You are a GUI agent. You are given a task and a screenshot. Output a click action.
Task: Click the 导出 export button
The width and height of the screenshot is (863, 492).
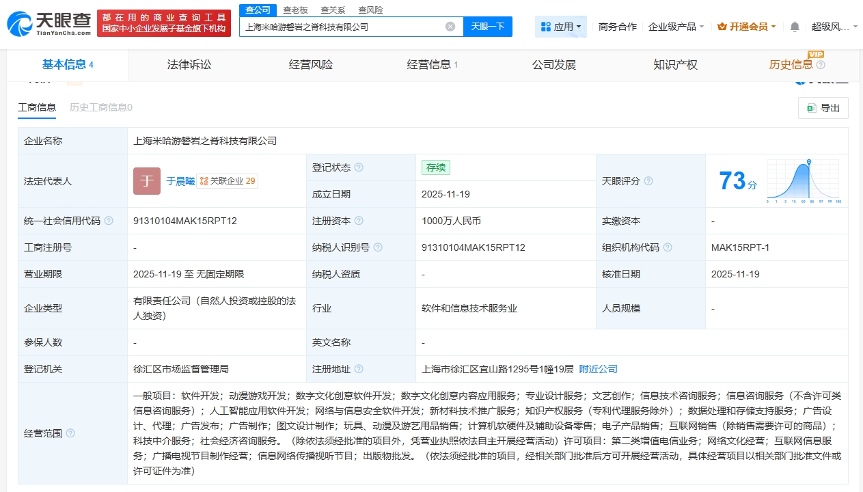click(x=823, y=108)
